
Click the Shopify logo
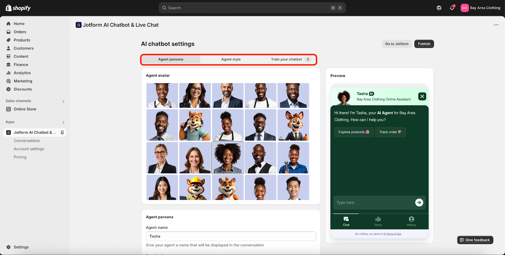click(x=18, y=8)
